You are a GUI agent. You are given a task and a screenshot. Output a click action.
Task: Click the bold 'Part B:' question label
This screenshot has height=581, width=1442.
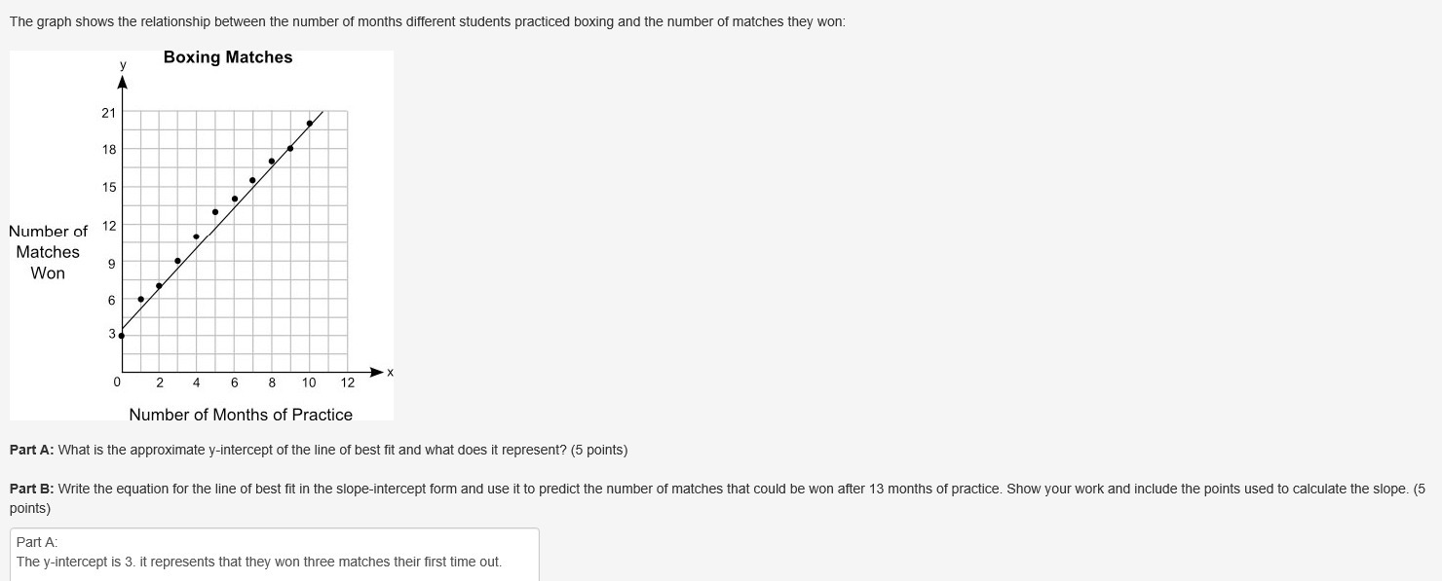(x=32, y=489)
